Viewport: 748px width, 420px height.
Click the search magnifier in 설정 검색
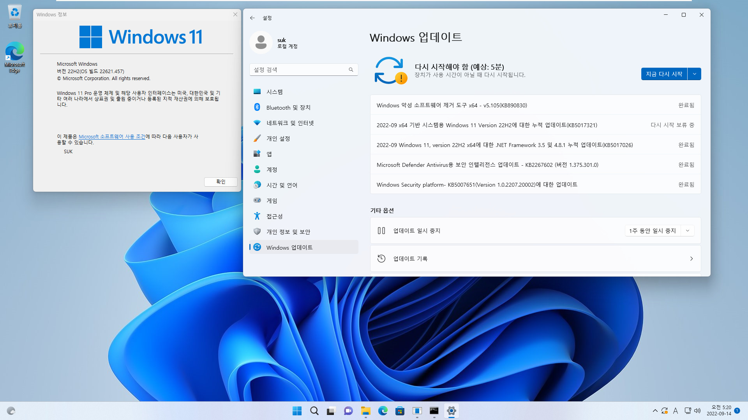point(351,70)
